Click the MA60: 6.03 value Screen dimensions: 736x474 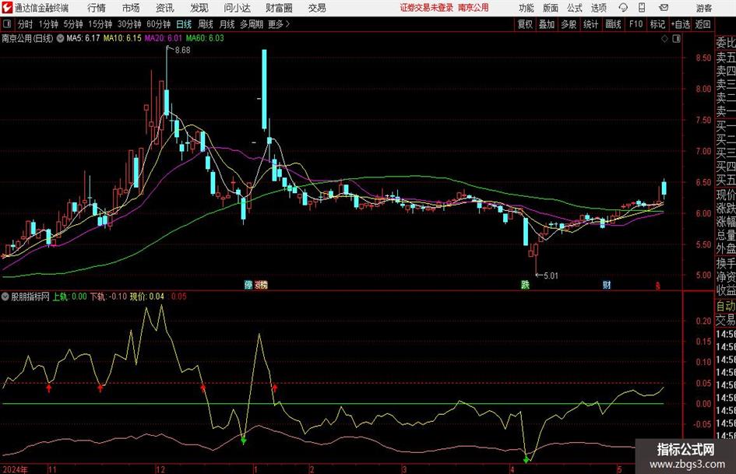205,38
